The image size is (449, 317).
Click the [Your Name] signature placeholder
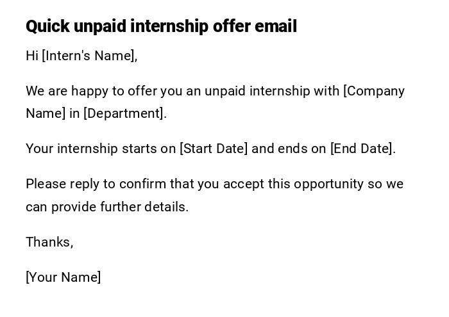(x=63, y=277)
